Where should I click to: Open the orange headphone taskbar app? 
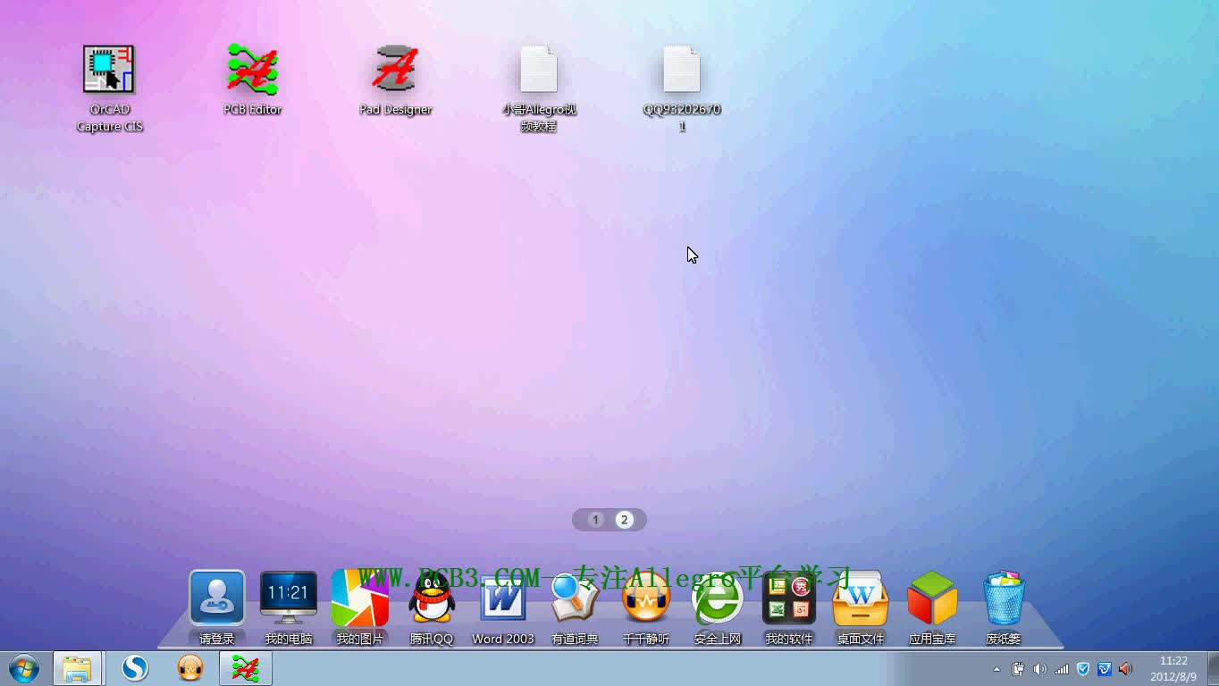[190, 668]
